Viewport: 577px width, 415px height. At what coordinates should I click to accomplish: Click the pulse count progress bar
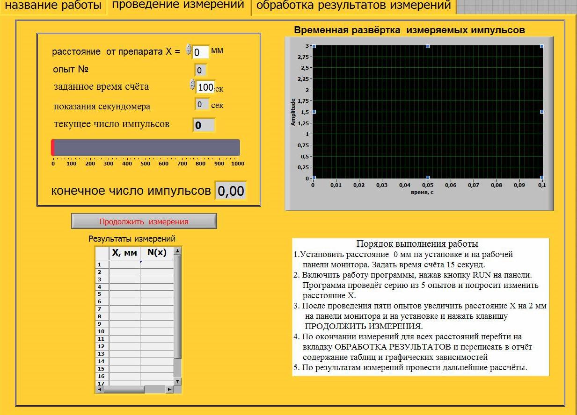[146, 147]
